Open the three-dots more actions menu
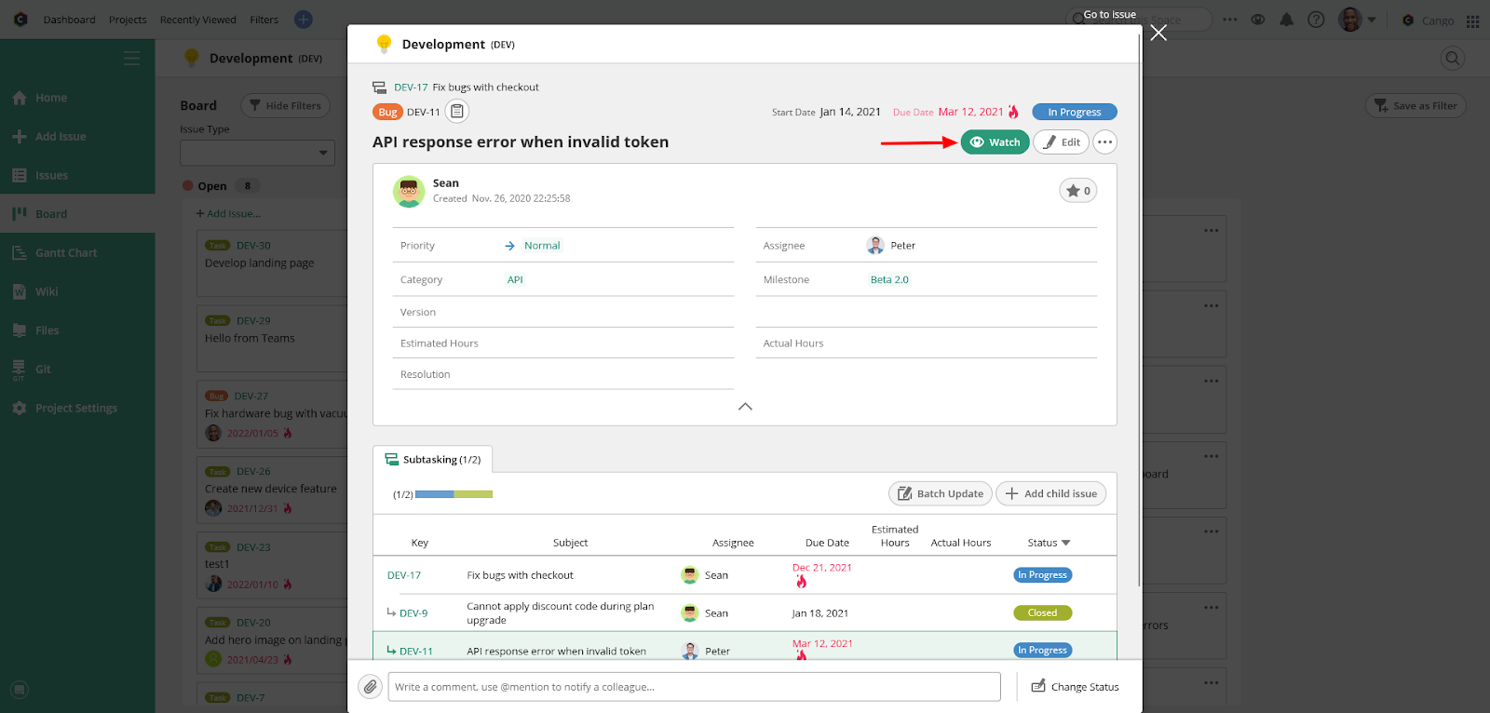Image resolution: width=1490 pixels, height=713 pixels. tap(1104, 142)
